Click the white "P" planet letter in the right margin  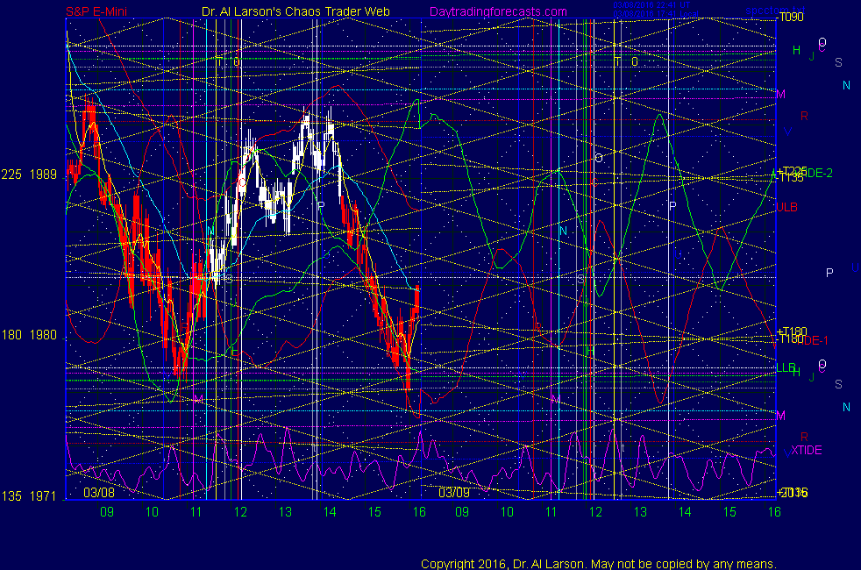coord(829,273)
